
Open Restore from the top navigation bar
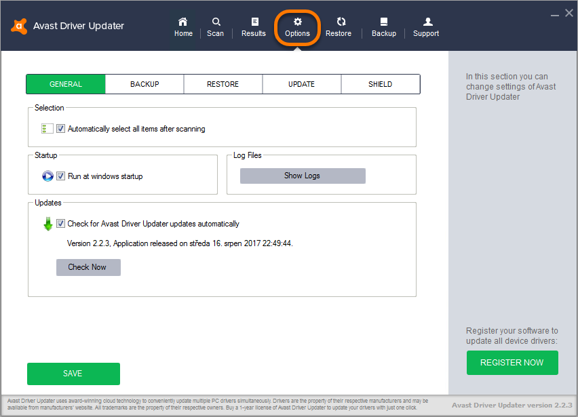point(339,26)
